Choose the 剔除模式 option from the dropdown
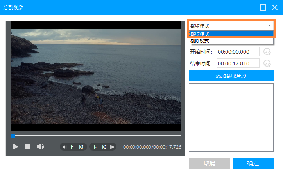283x174 pixels. (x=231, y=40)
